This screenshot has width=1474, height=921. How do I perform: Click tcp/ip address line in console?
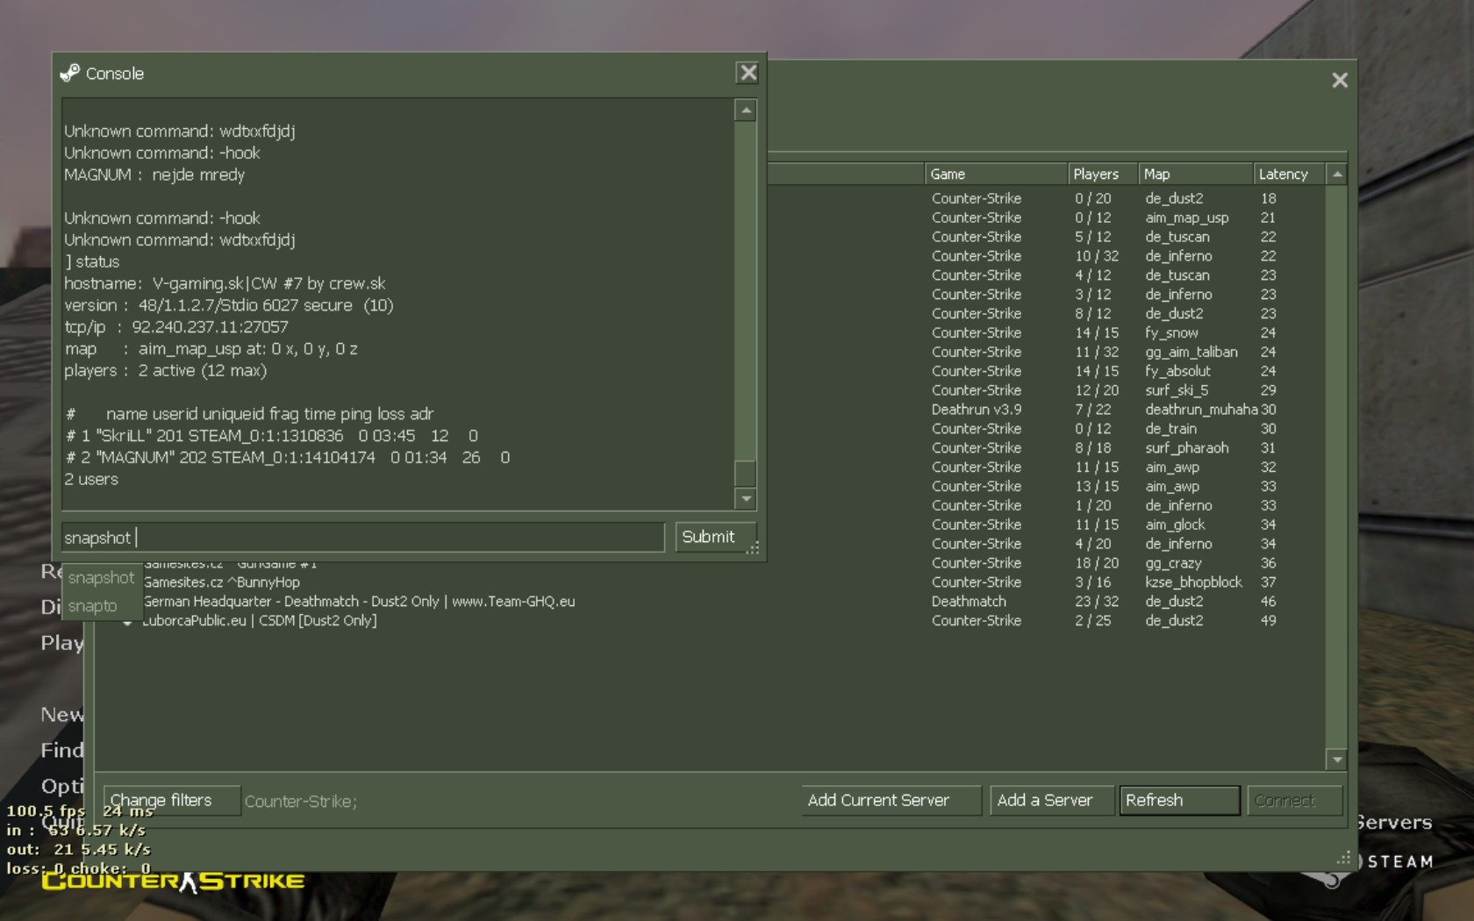176,327
